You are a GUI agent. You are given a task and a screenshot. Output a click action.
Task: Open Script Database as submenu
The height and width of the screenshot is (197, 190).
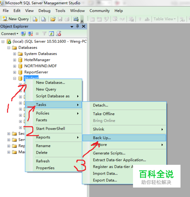(x=54, y=96)
